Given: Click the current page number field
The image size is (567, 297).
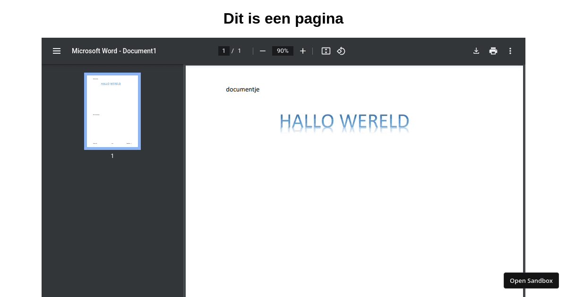Looking at the screenshot, I should [x=224, y=51].
